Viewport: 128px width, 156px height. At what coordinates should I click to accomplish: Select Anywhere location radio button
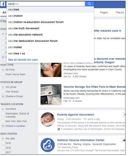[3, 109]
